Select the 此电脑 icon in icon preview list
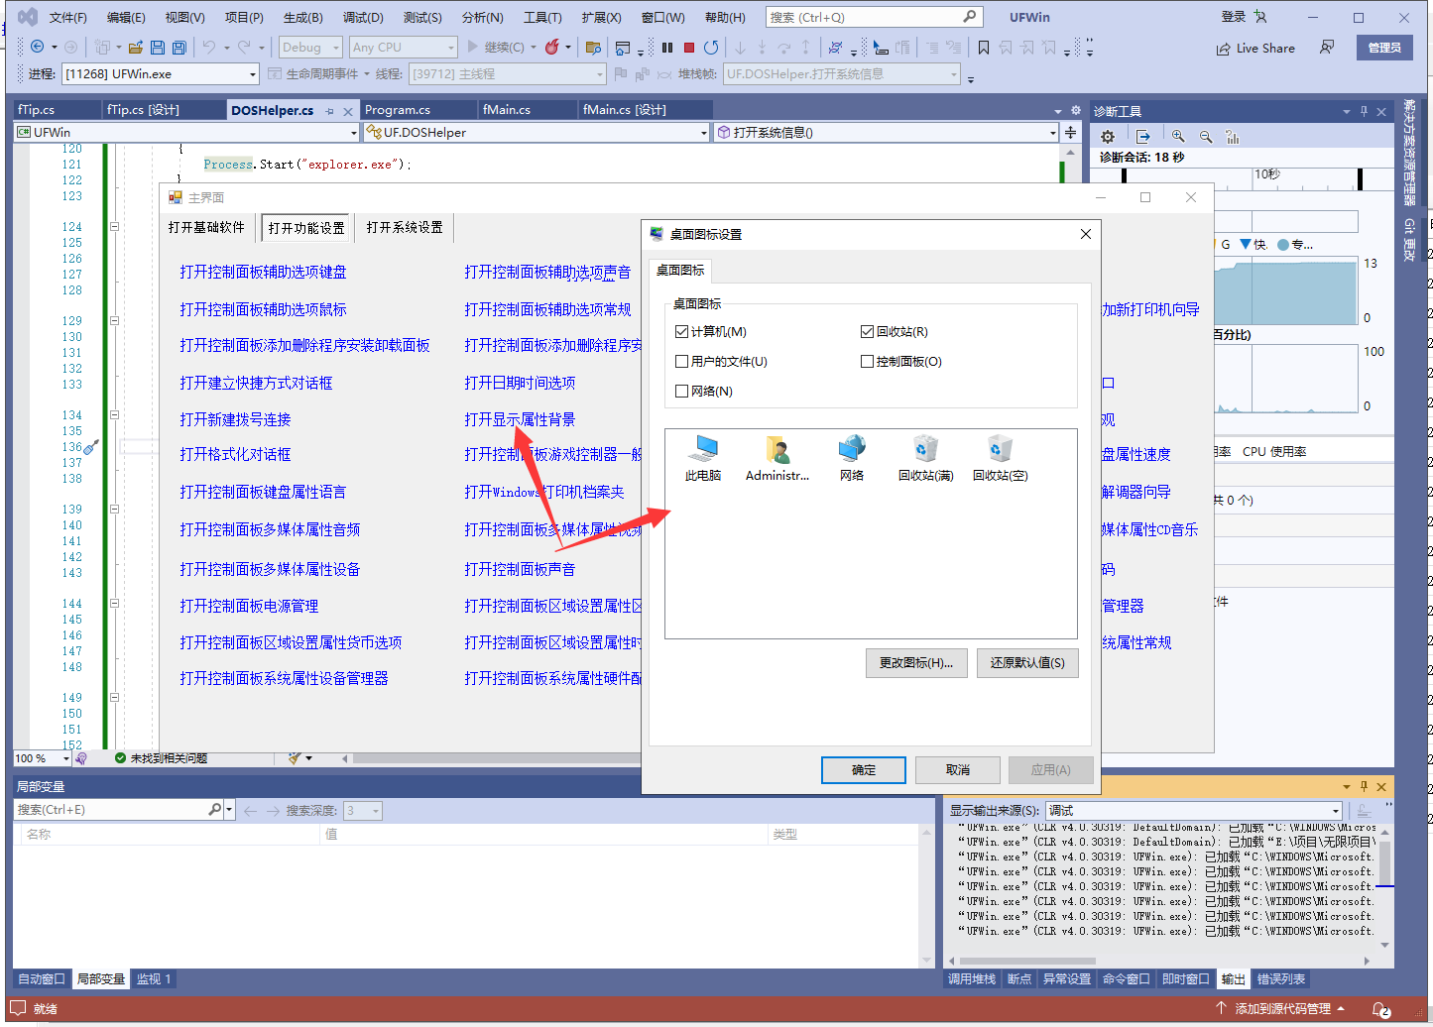This screenshot has height=1027, width=1433. click(x=703, y=459)
